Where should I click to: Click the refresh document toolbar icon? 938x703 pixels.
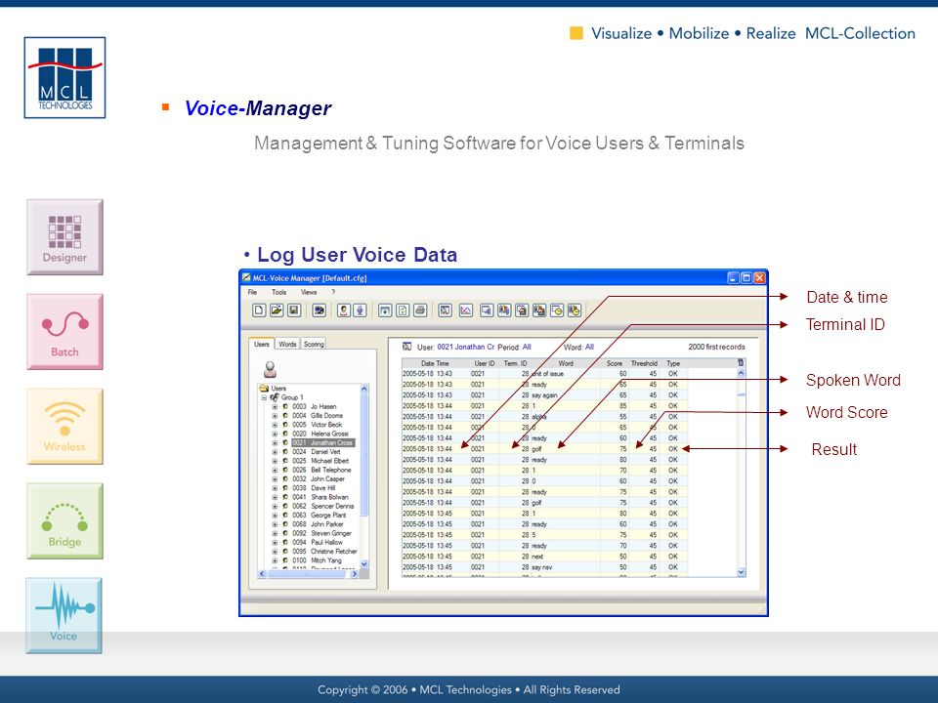click(404, 310)
